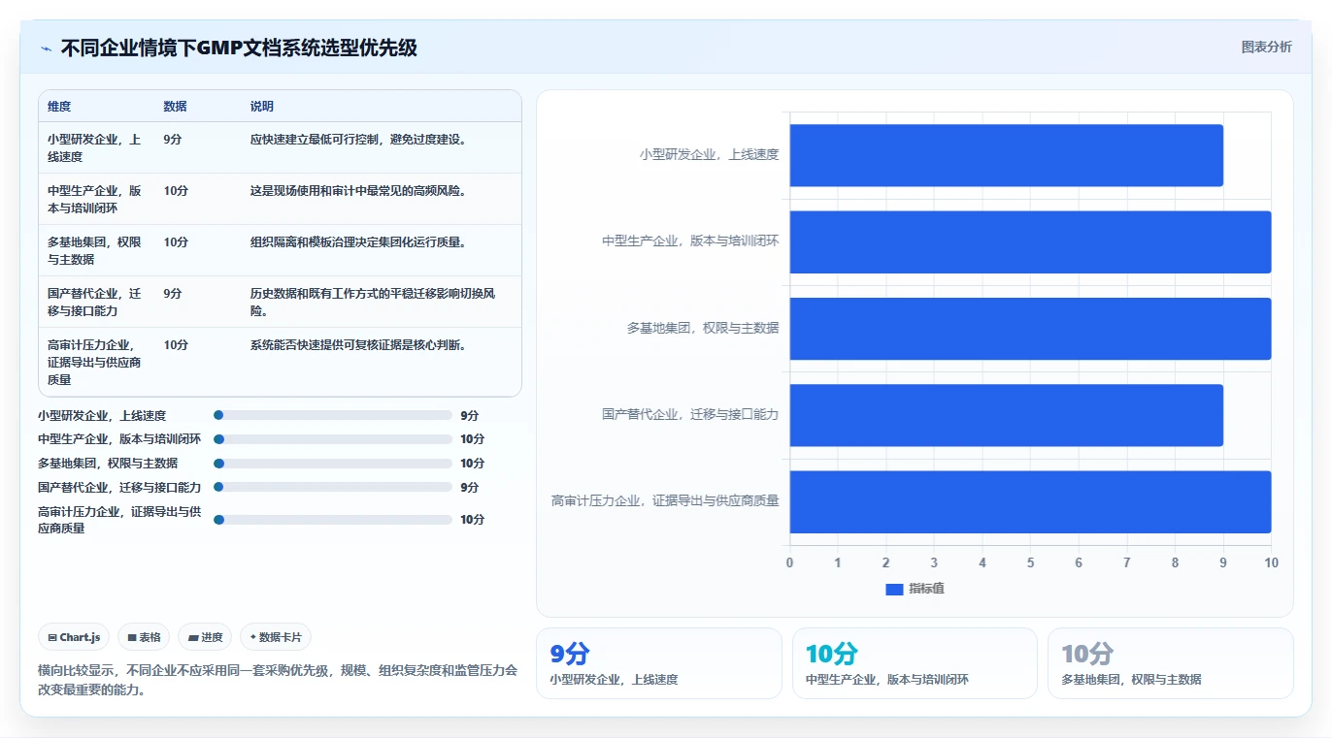The width and height of the screenshot is (1332, 738).
Task: Click chart bar for 国产替代企业，迁移与接口能力
Action: coord(1006,415)
